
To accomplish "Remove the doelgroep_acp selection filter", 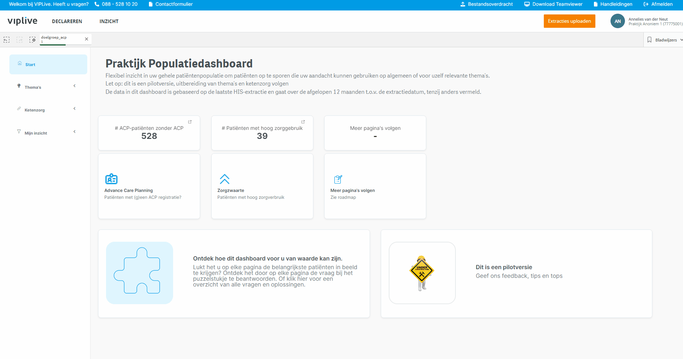I will (x=87, y=39).
